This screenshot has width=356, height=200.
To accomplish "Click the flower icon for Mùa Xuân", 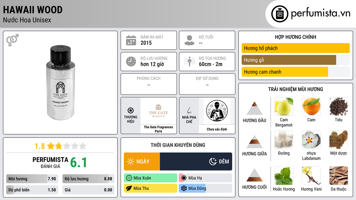I will pyautogui.click(x=129, y=178).
